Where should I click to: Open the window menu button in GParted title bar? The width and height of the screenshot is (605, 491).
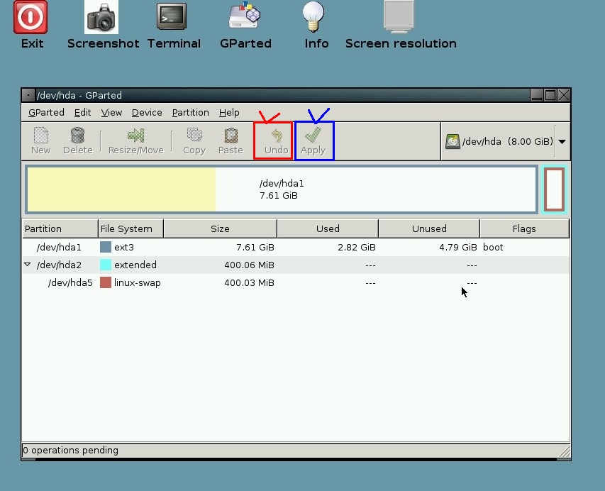[x=28, y=95]
